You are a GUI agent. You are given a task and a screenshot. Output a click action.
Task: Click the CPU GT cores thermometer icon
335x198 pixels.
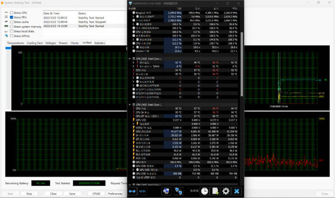[134, 116]
